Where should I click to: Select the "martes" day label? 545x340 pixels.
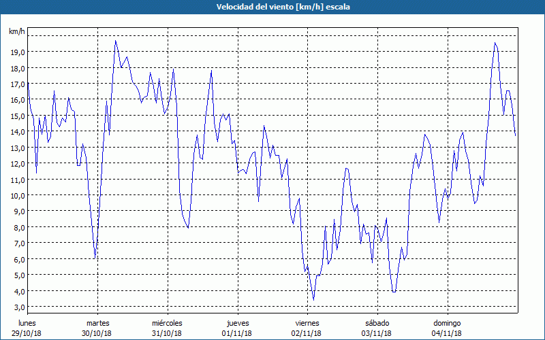tap(97, 322)
